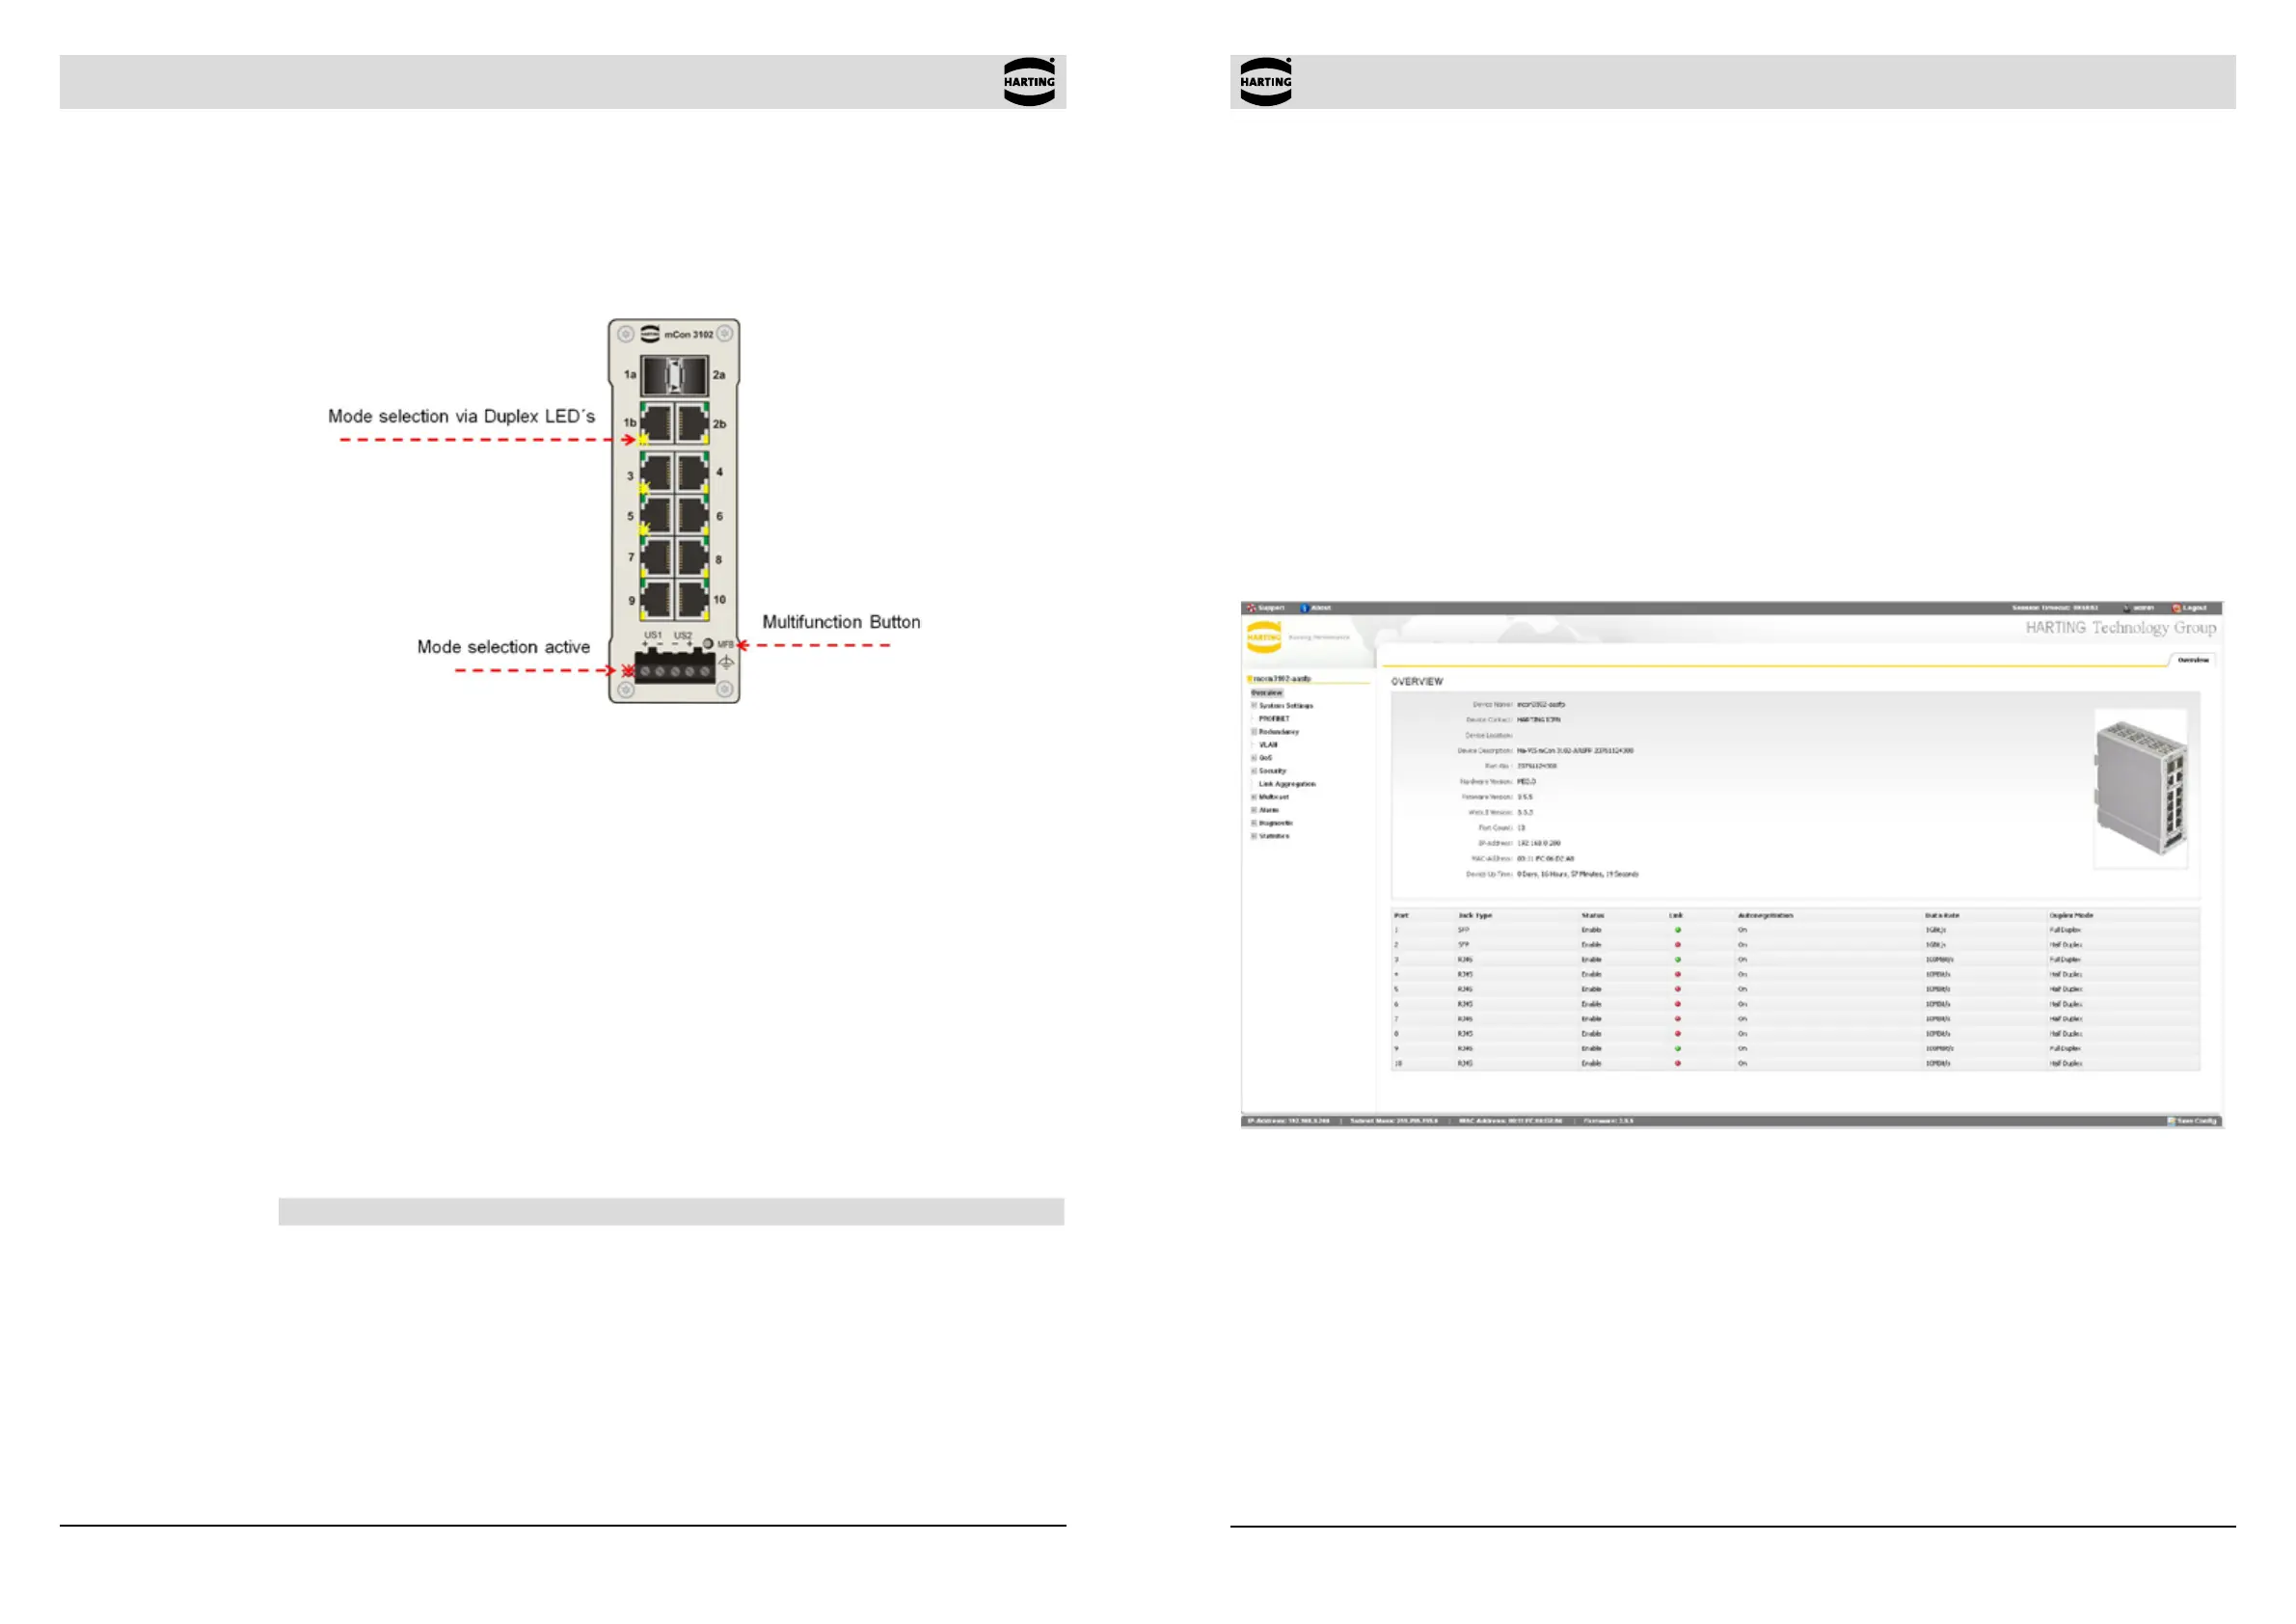
Task: Expand the System Settings tree node
Action: 1254,706
